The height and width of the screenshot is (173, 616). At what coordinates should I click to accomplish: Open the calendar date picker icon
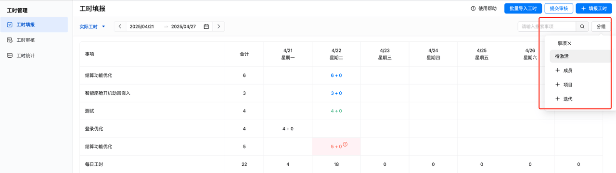tap(206, 26)
